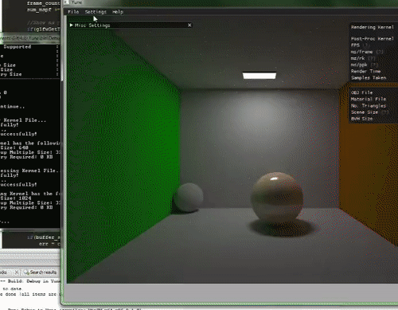The width and height of the screenshot is (398, 310).
Task: Close the Misc Settings panel with X
Action: pos(189,25)
